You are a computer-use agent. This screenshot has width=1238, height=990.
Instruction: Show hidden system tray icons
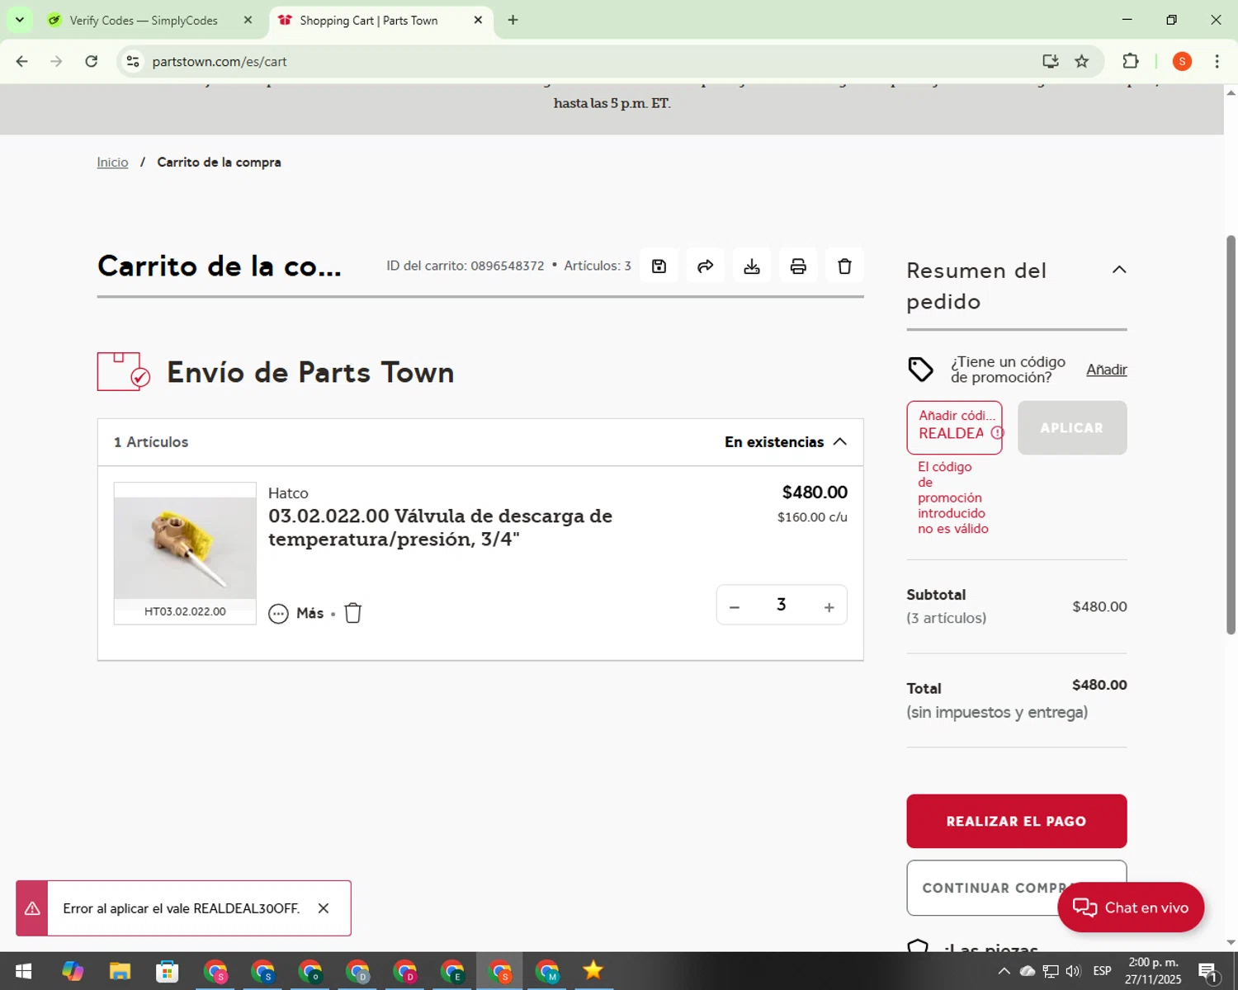(1004, 971)
